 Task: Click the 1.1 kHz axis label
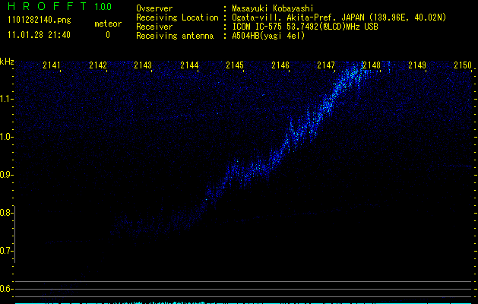click(x=6, y=99)
